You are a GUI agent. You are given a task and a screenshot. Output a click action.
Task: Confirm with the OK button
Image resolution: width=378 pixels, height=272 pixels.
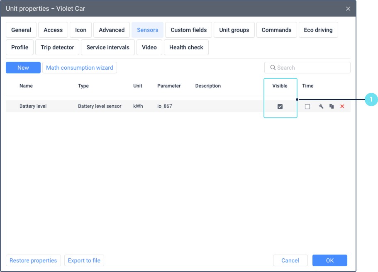[330, 260]
